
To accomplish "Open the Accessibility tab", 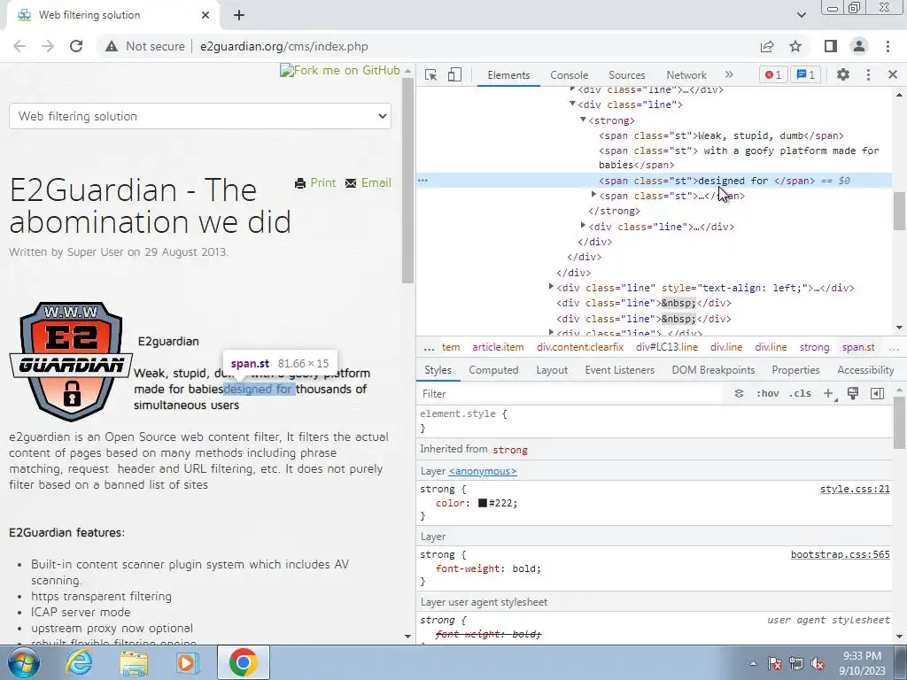I will point(865,370).
